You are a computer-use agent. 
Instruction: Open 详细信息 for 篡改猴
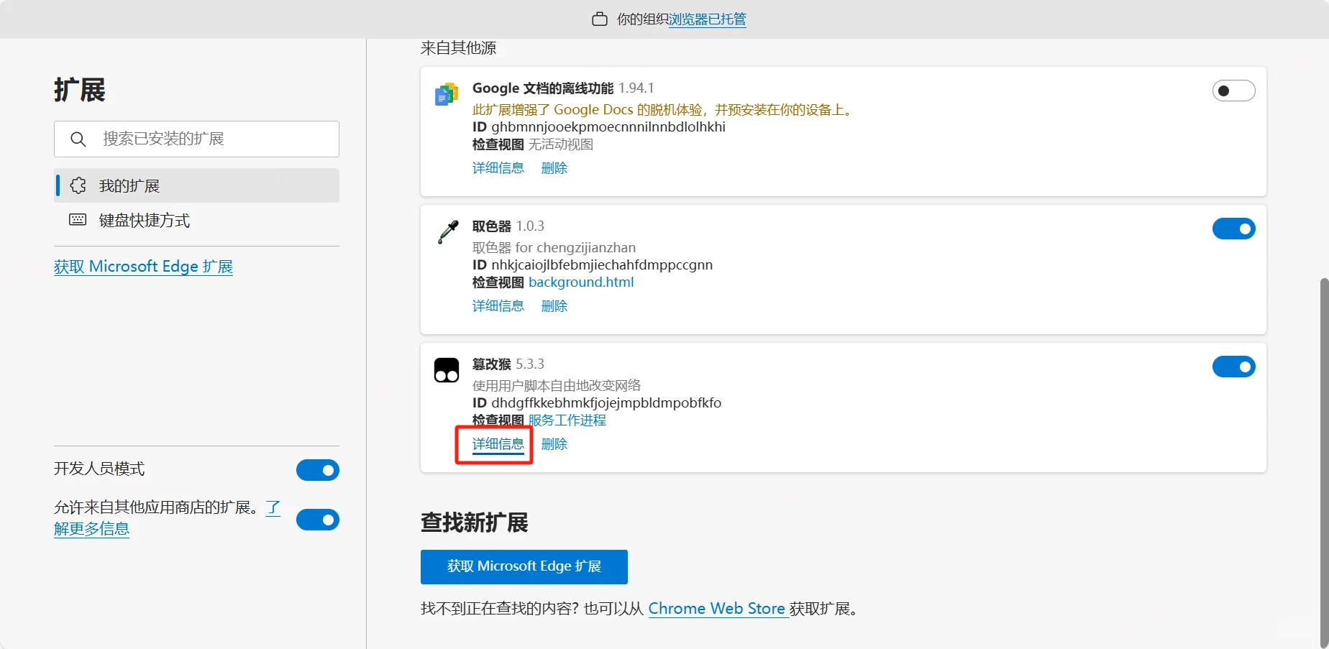pyautogui.click(x=498, y=443)
